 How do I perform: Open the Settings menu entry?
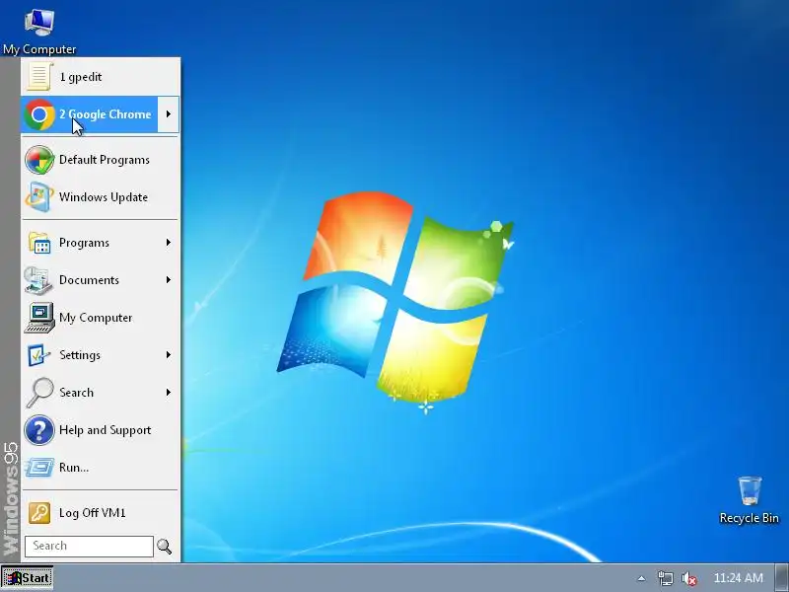101,355
